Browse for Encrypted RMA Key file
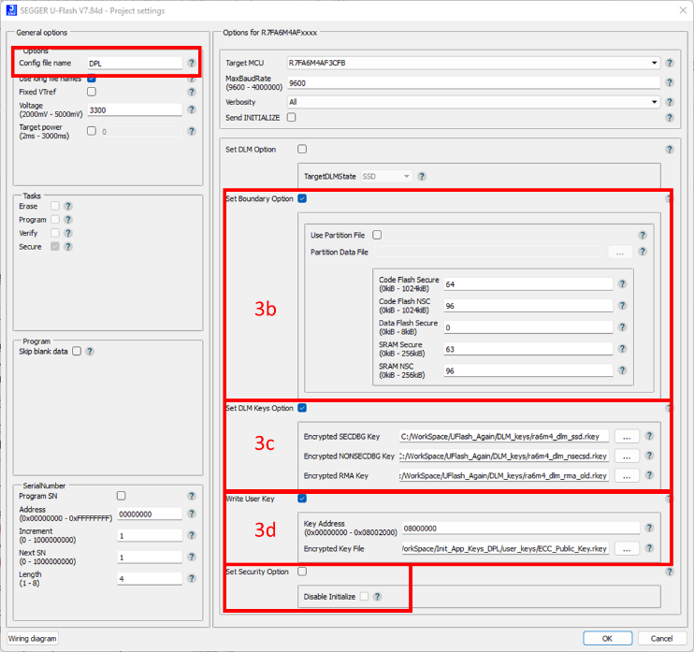 click(x=627, y=476)
